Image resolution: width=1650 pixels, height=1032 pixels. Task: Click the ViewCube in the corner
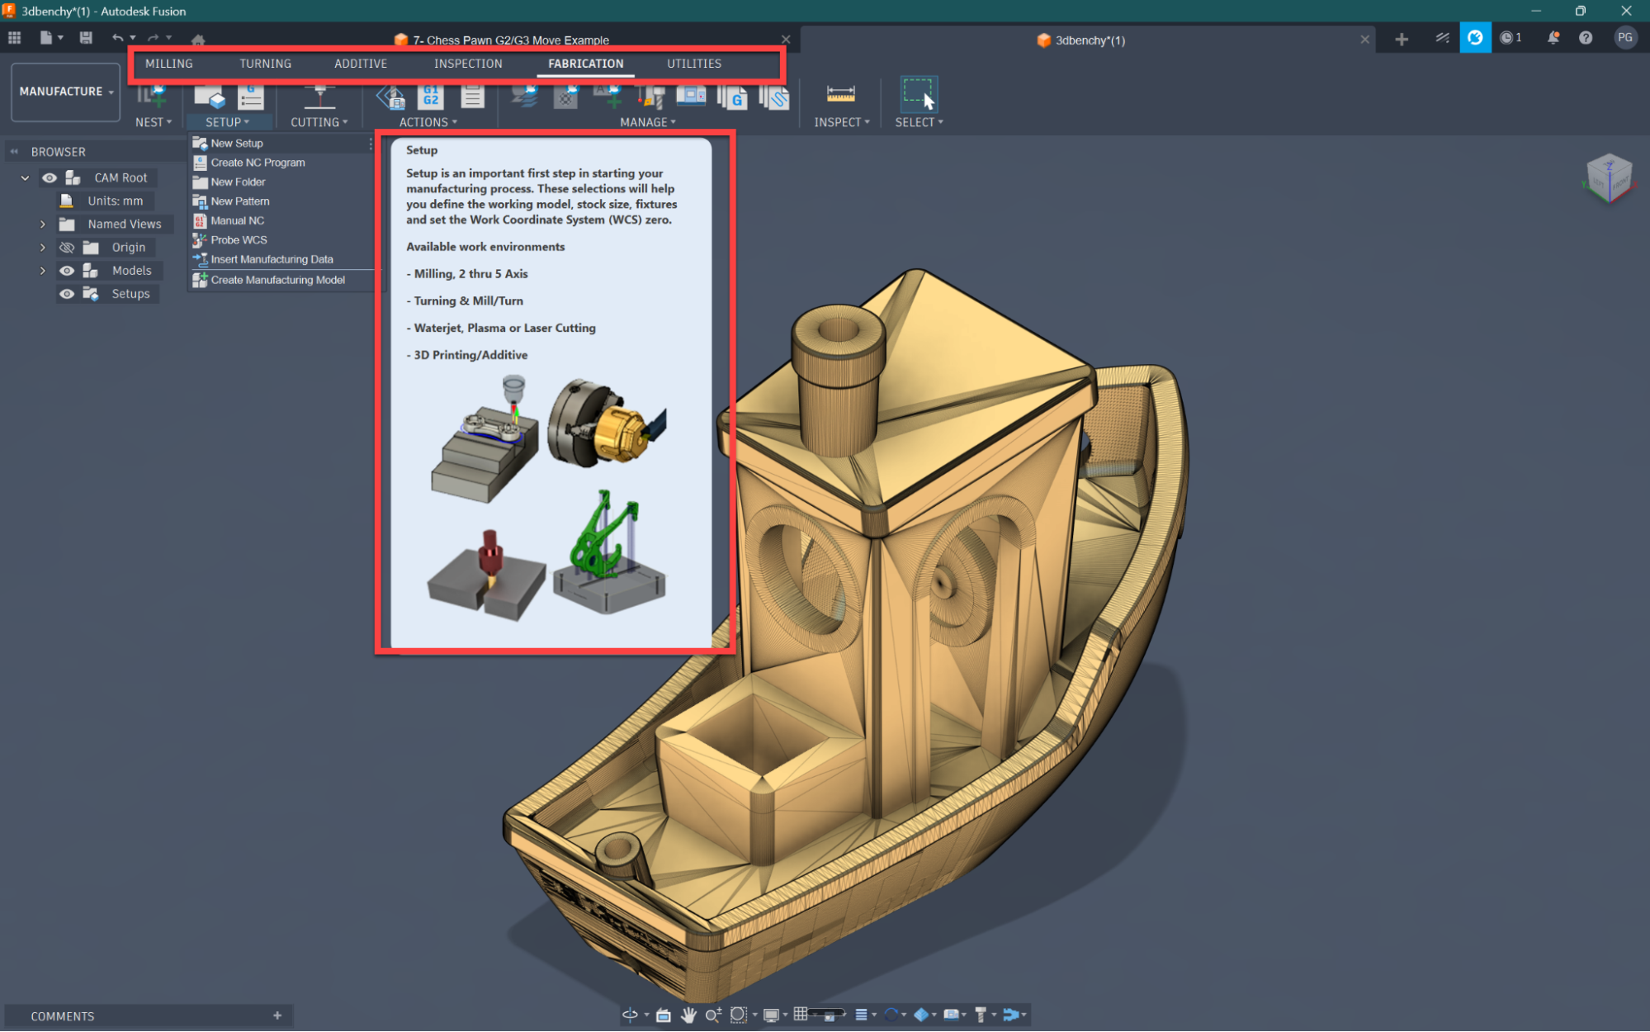point(1608,177)
